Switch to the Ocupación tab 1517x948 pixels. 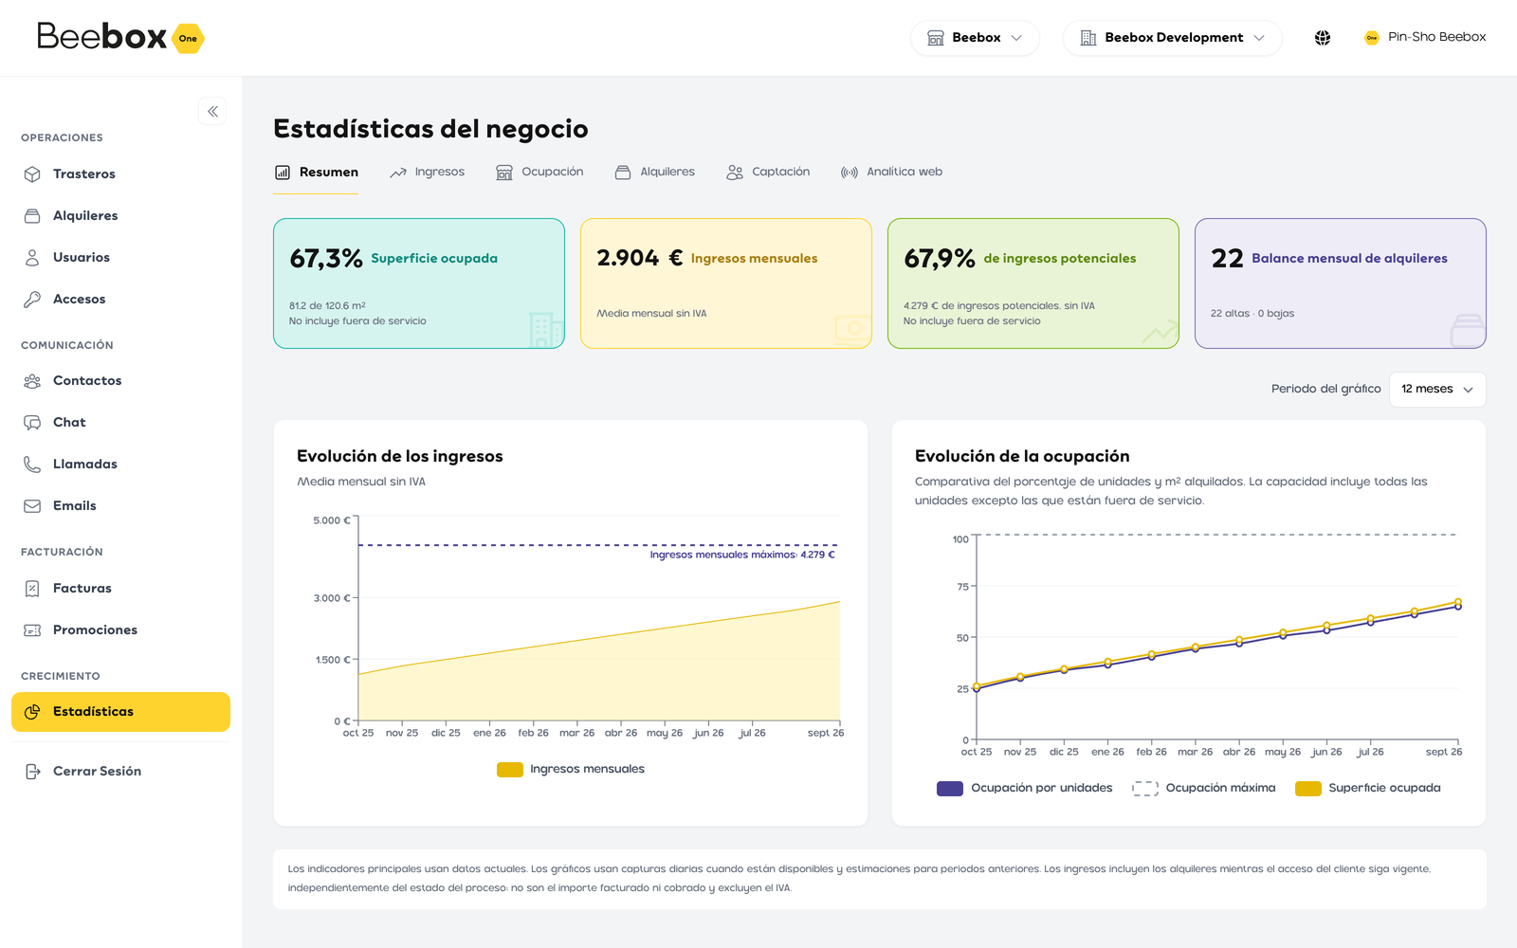pyautogui.click(x=539, y=172)
